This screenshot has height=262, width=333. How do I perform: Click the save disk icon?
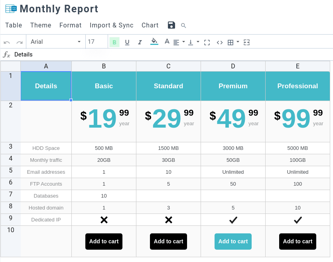pos(171,25)
